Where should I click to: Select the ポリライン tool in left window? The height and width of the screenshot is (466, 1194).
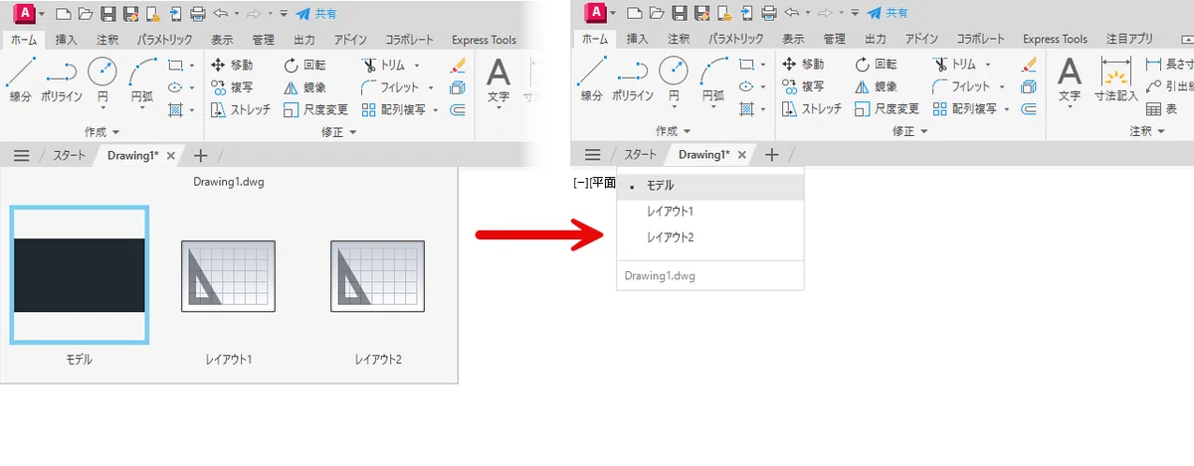pos(63,79)
